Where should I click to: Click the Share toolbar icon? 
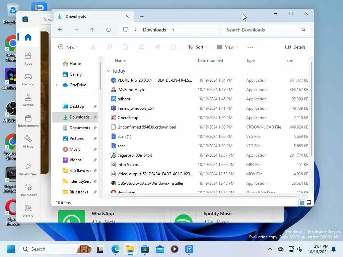[x=157, y=47]
